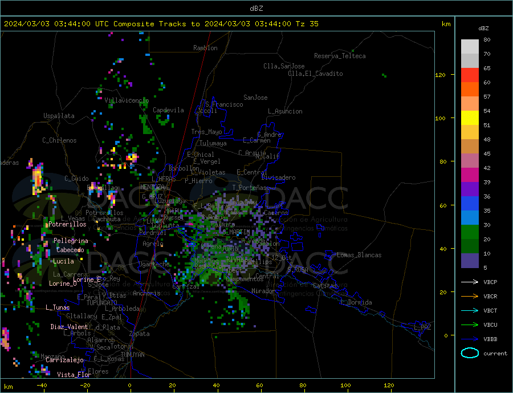Click the 'Villavicencio' map label
The height and width of the screenshot is (393, 513).
point(127,100)
